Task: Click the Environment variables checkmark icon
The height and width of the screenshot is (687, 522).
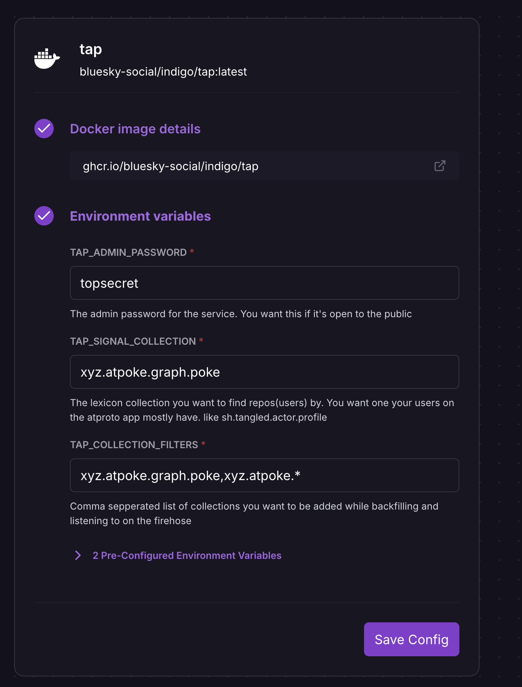Action: click(x=44, y=216)
